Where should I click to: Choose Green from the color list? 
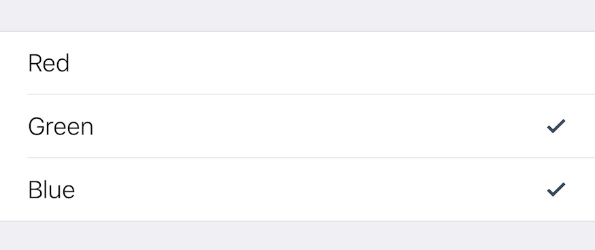[x=297, y=126]
